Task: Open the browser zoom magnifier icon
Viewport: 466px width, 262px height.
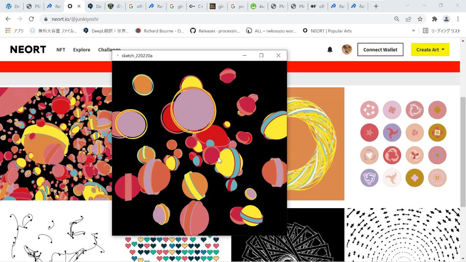Action: click(397, 19)
